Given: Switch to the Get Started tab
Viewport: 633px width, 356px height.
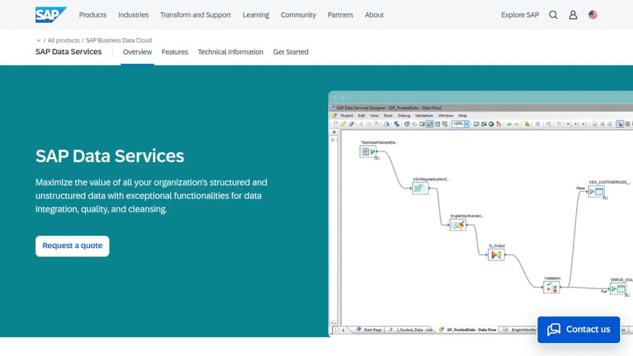Looking at the screenshot, I should pos(291,52).
